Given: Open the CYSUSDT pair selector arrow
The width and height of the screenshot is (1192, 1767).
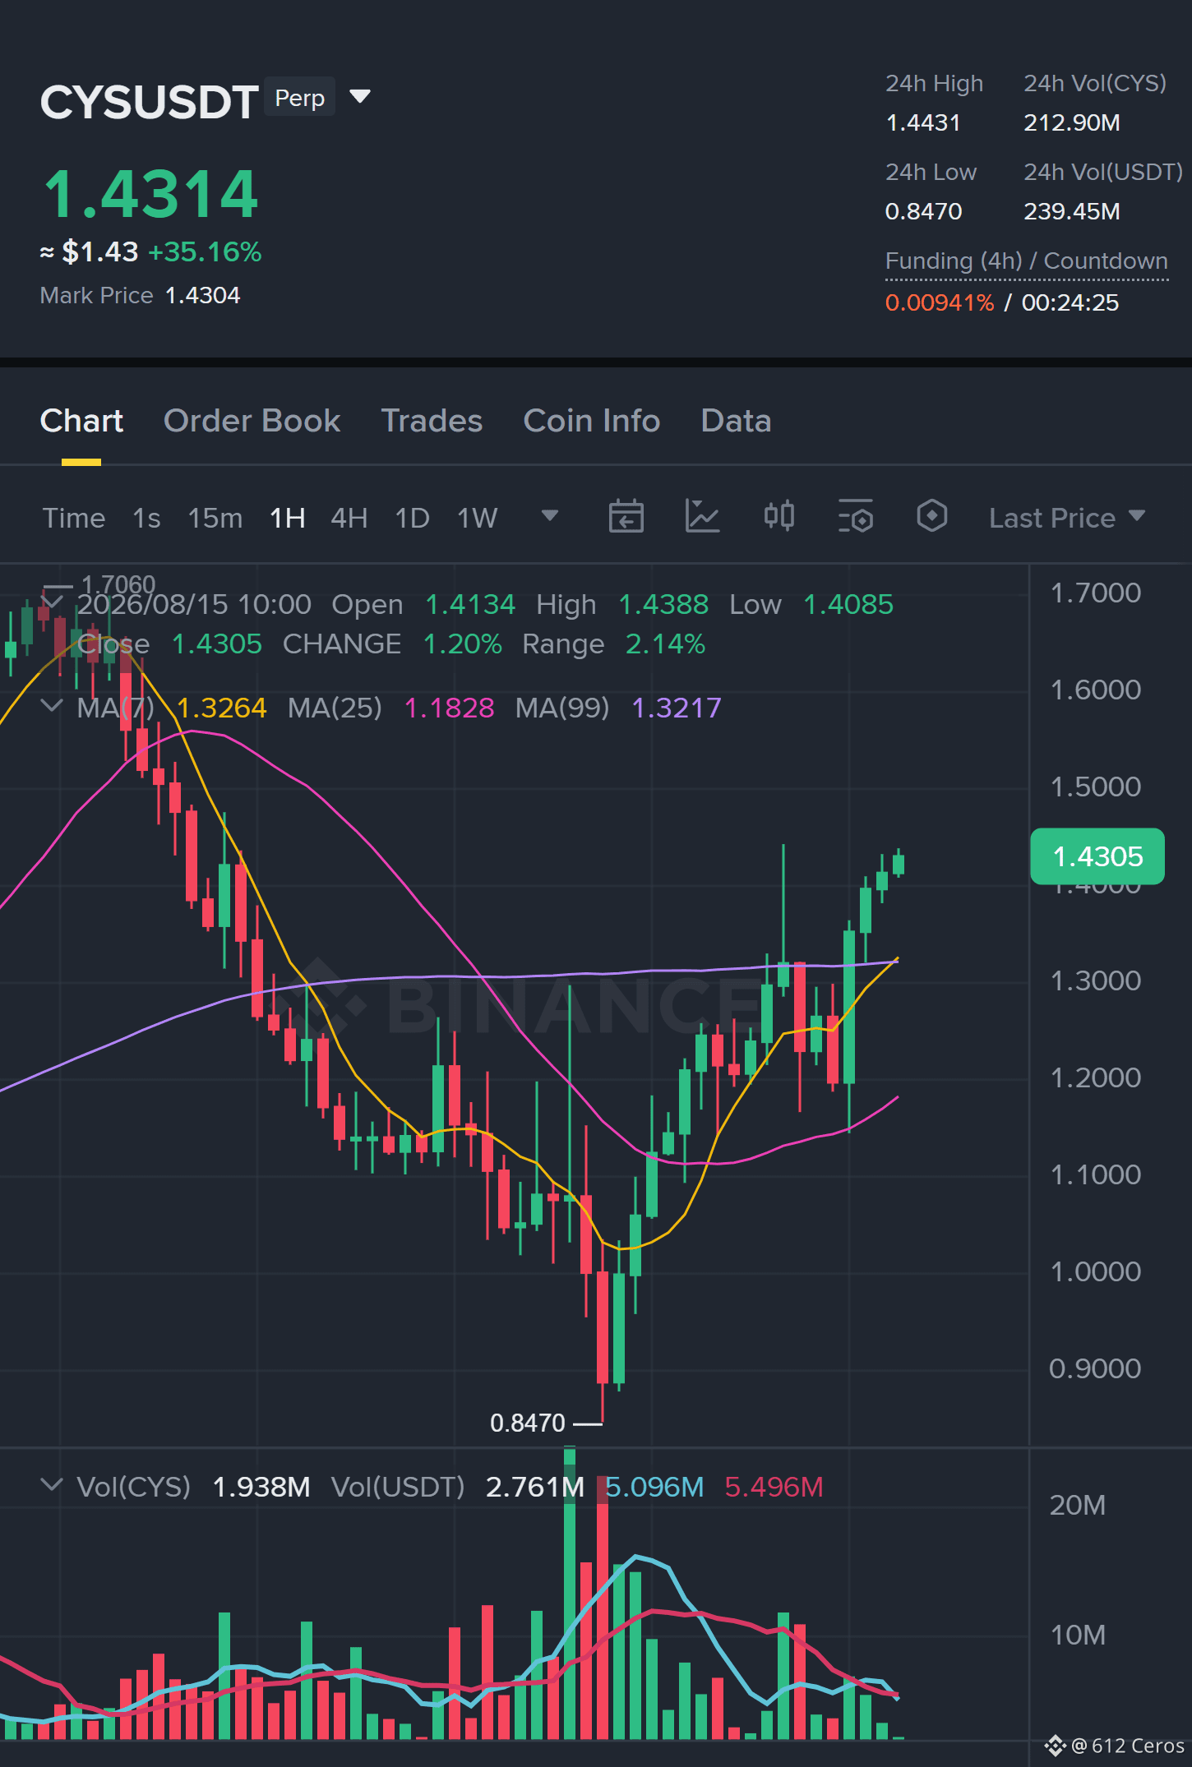Looking at the screenshot, I should pos(360,97).
